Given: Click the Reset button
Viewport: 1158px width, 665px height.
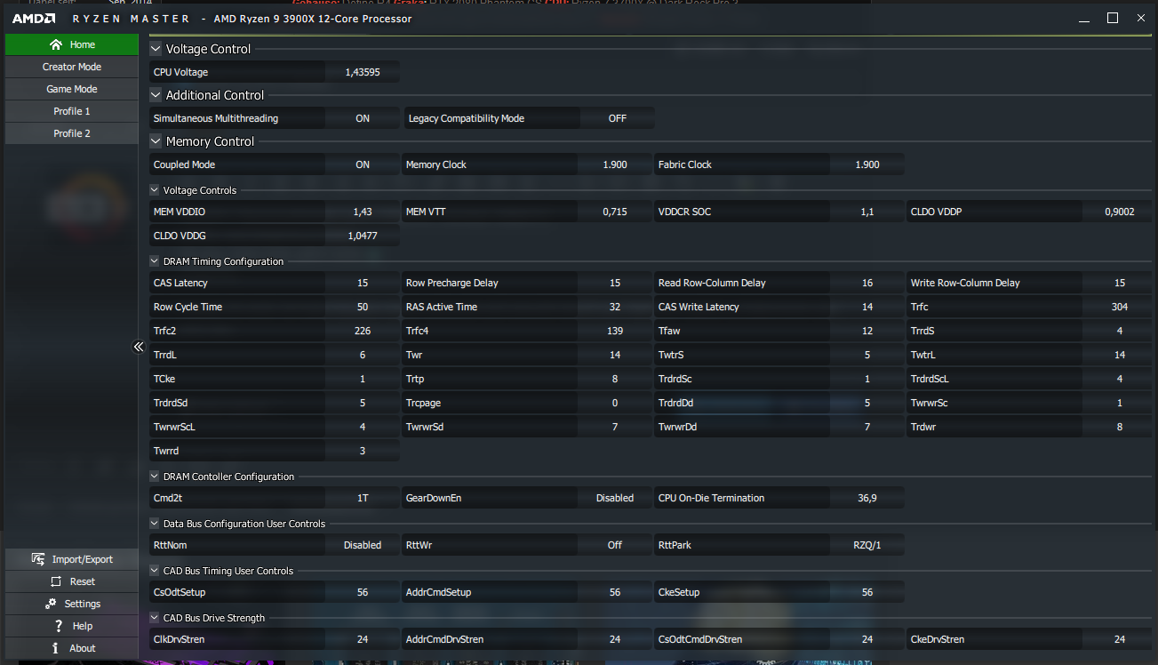Looking at the screenshot, I should [72, 581].
